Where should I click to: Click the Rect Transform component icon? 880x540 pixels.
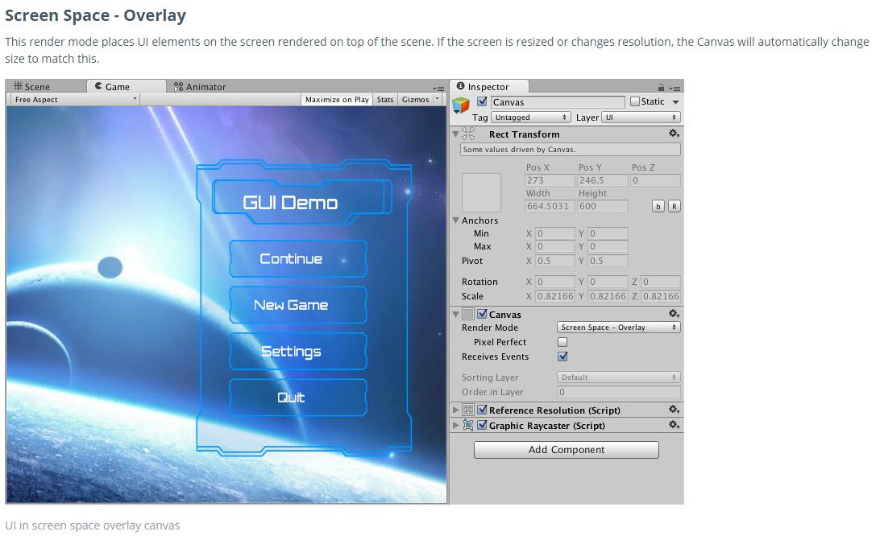point(468,134)
